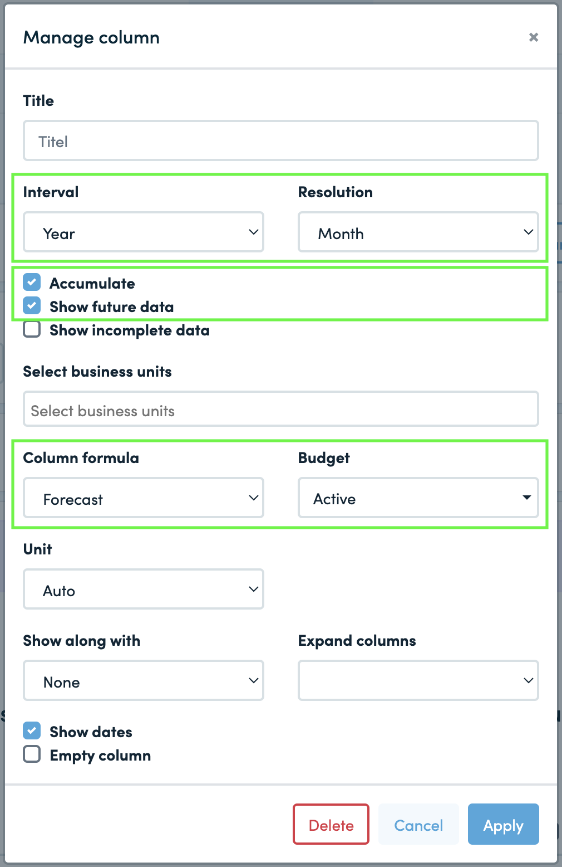The image size is (562, 867).
Task: Toggle the Show future data checkbox
Action: click(x=32, y=306)
